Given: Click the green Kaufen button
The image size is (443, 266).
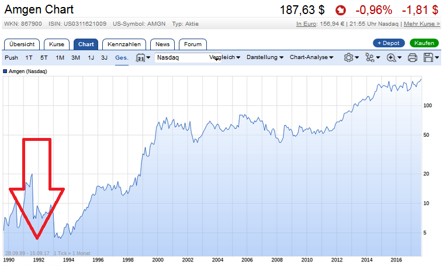Looking at the screenshot, I should point(424,43).
